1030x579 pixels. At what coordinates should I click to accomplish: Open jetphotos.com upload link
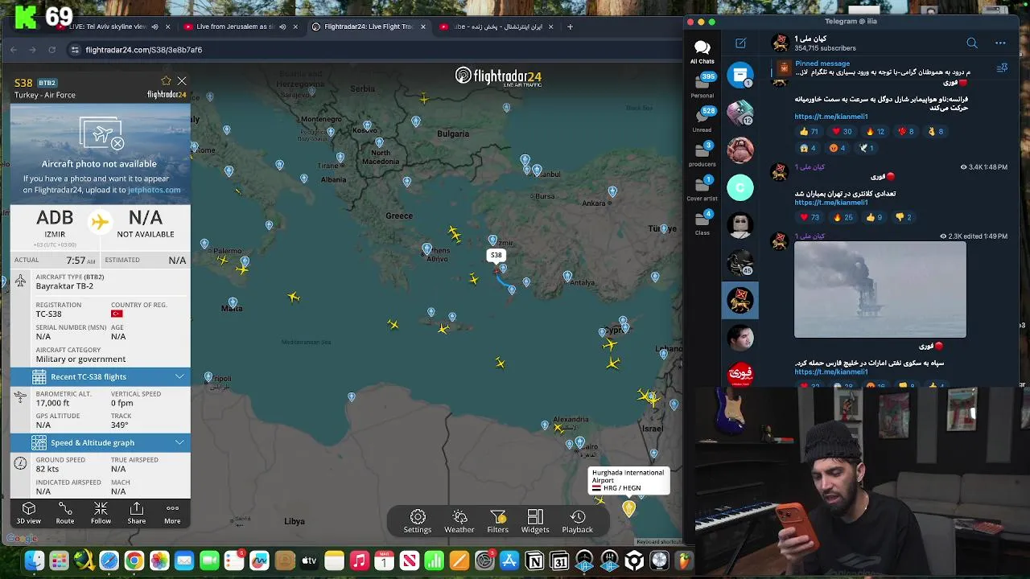[154, 190]
